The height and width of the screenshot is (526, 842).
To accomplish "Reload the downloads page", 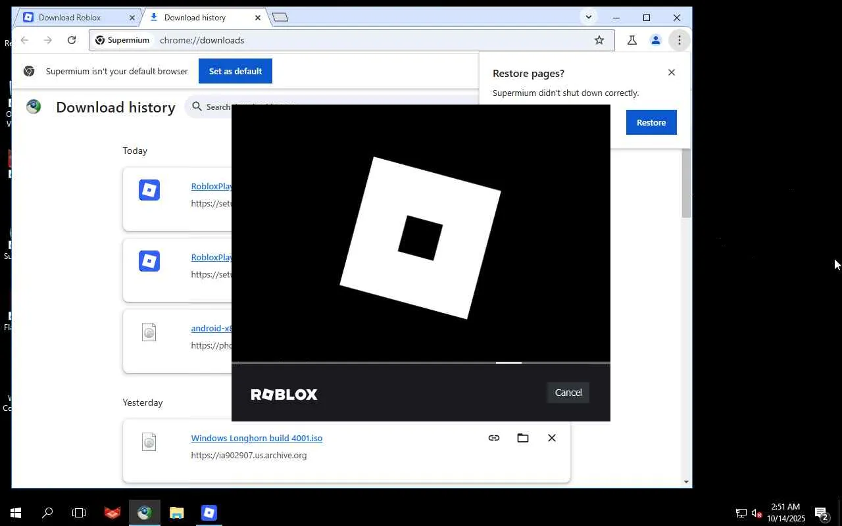I will pos(72,40).
